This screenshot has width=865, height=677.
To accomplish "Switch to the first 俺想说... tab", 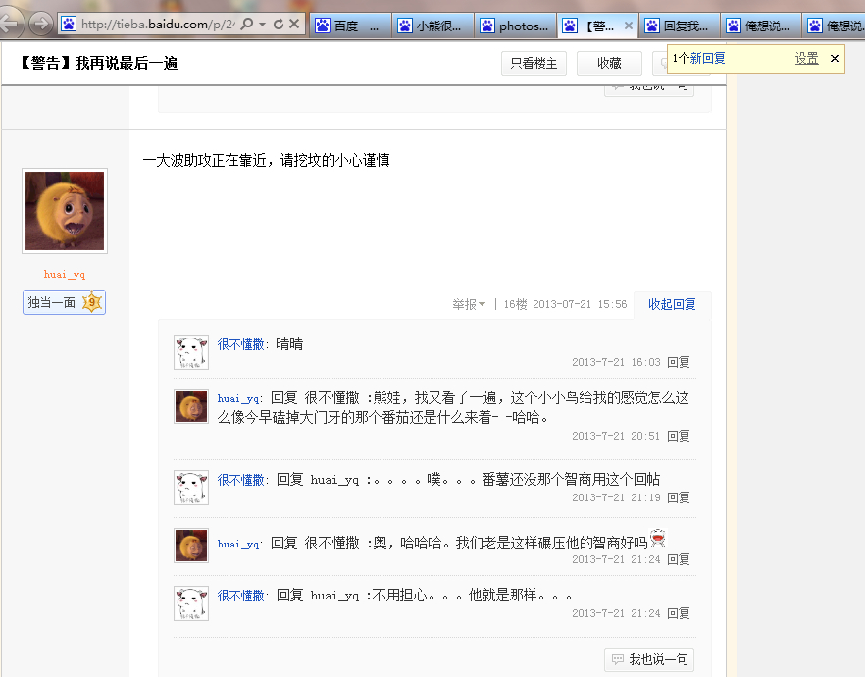I will tap(761, 26).
